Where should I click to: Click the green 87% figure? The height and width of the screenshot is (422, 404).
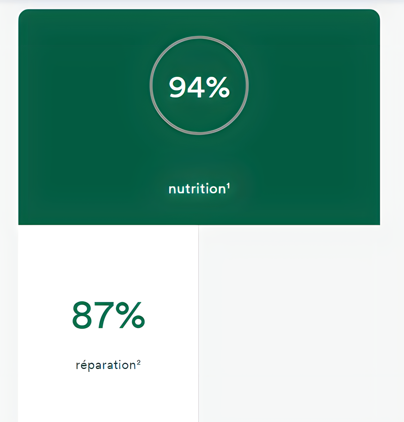109,315
